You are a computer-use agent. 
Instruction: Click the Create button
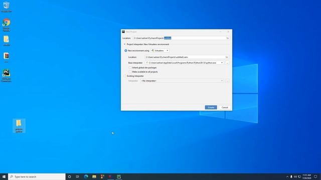point(211,107)
